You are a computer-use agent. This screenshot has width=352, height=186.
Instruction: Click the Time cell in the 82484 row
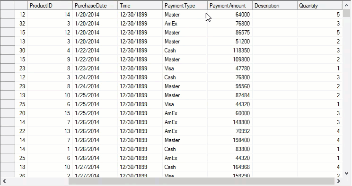(140, 95)
